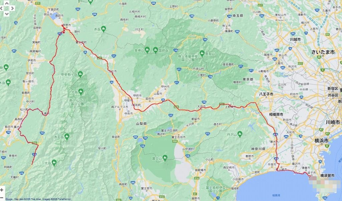Pan the map up with the arrow
Viewport: 342px width, 201px height.
point(6,3)
